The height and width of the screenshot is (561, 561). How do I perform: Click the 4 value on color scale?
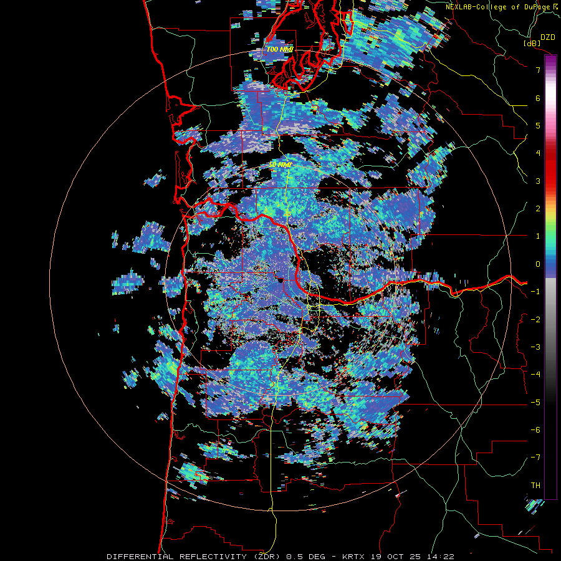coord(538,153)
